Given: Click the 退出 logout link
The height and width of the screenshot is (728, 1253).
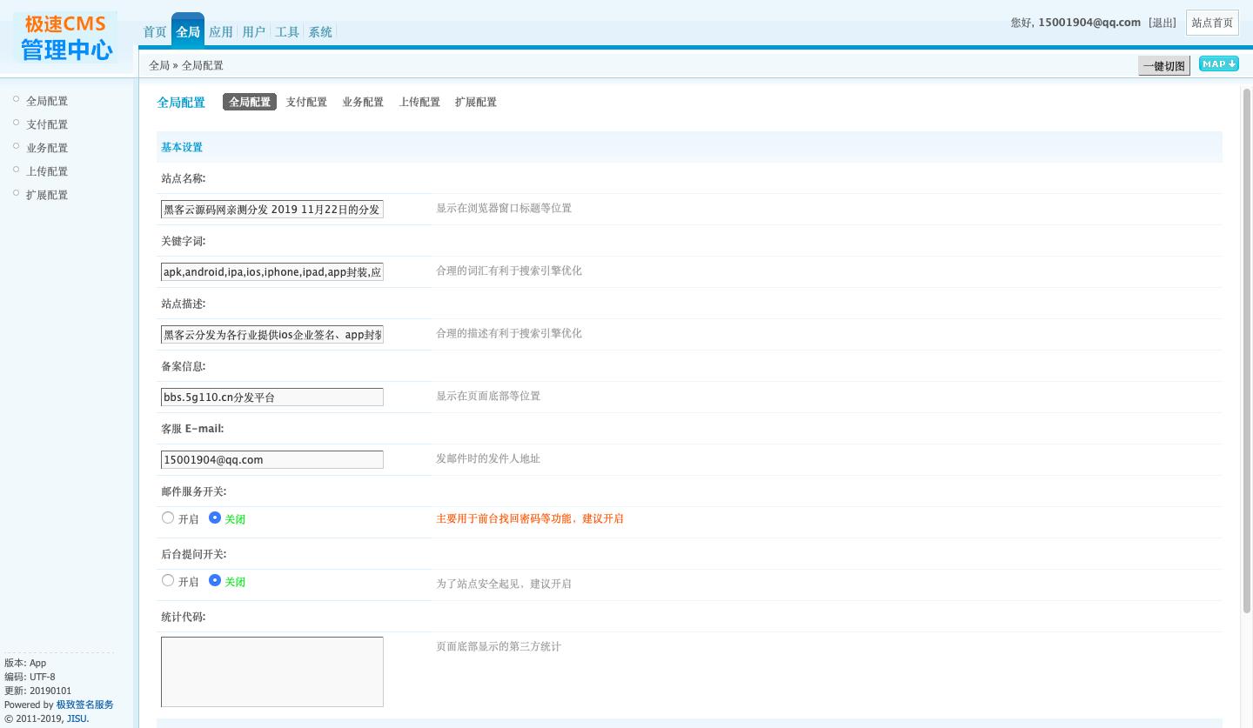Looking at the screenshot, I should coord(1163,23).
